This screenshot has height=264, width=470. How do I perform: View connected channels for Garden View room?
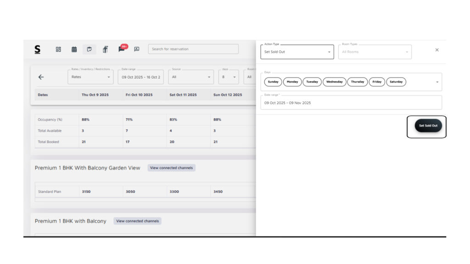(171, 168)
